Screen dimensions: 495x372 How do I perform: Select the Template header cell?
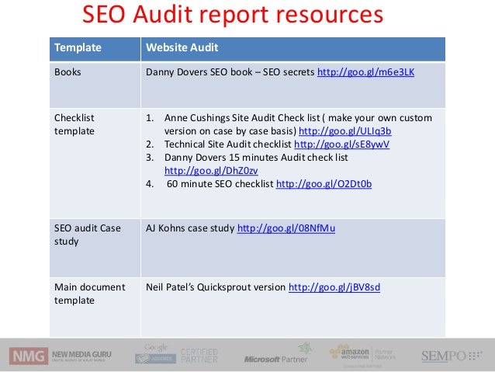pos(77,48)
